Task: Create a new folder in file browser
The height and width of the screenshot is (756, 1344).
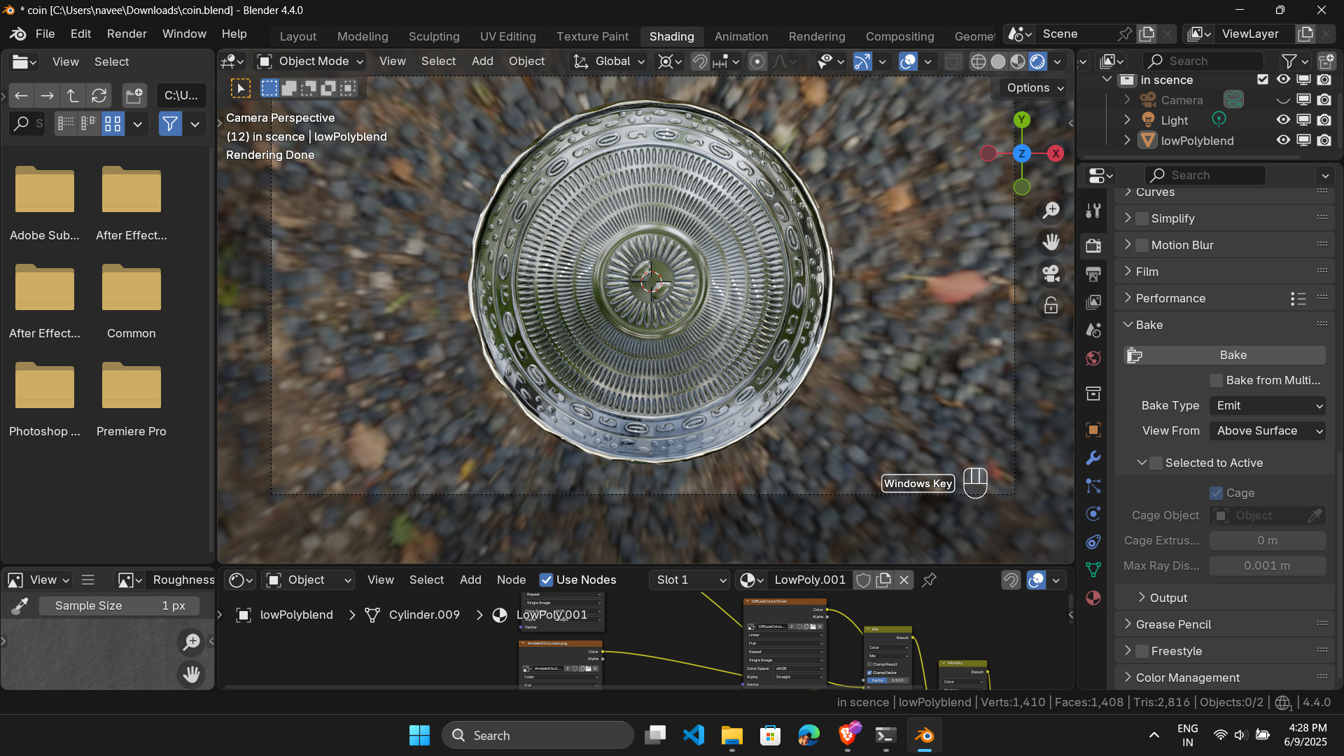Action: coord(134,96)
